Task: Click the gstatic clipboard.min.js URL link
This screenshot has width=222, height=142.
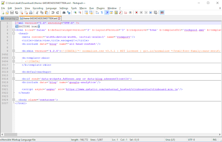Action: tap(122, 90)
